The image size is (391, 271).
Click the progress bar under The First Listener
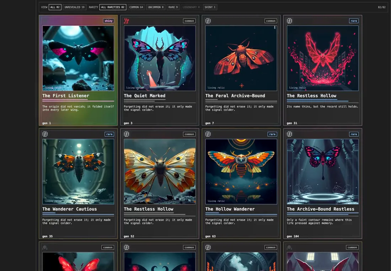point(78,100)
